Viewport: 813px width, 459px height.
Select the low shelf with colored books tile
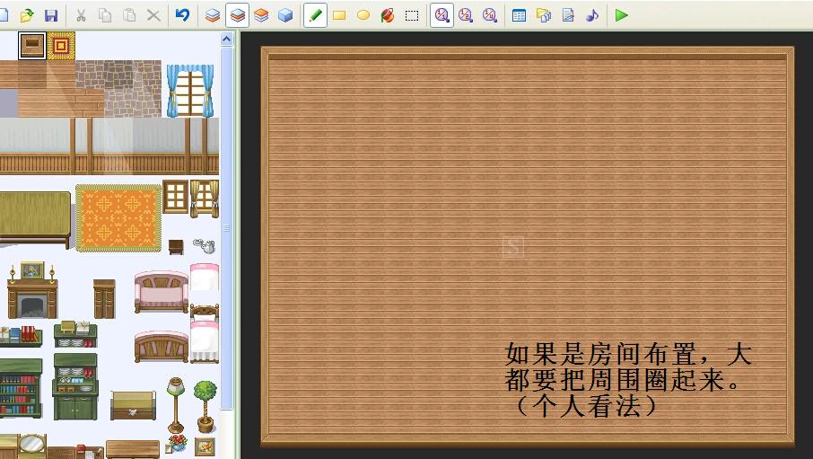21,336
